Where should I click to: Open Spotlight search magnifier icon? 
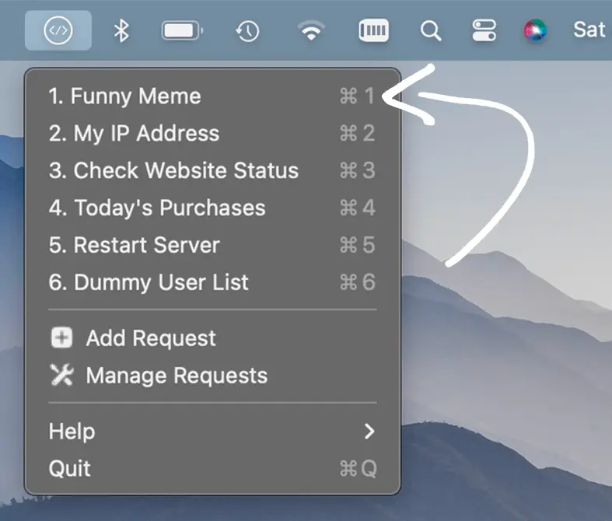click(431, 31)
